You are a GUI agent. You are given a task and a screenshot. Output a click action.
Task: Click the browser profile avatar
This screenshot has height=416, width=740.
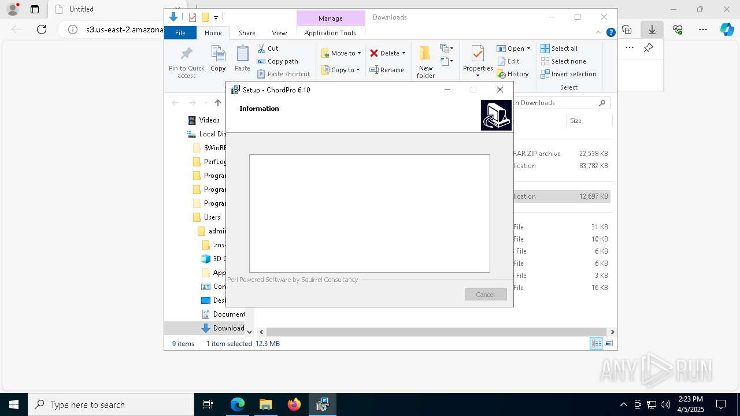coord(13,9)
